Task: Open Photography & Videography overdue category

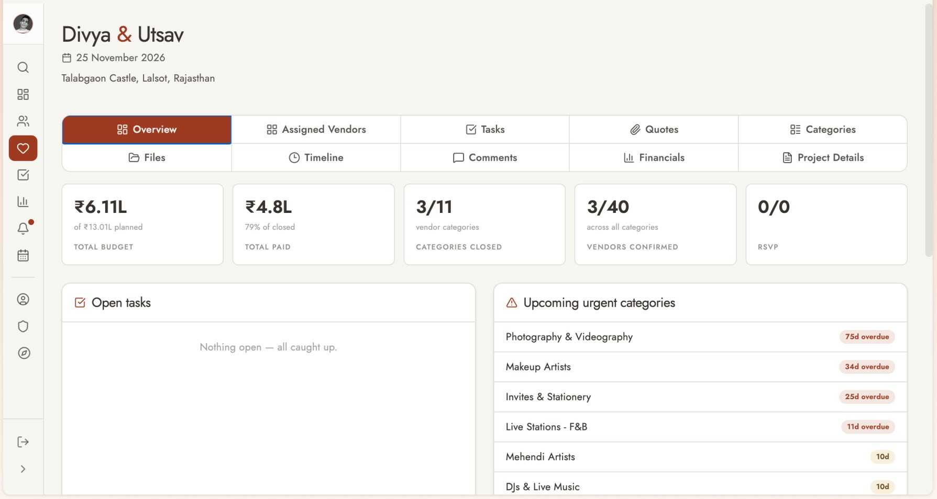Action: 700,337
